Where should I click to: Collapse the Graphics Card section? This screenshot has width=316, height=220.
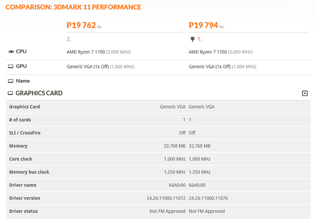[x=305, y=93]
